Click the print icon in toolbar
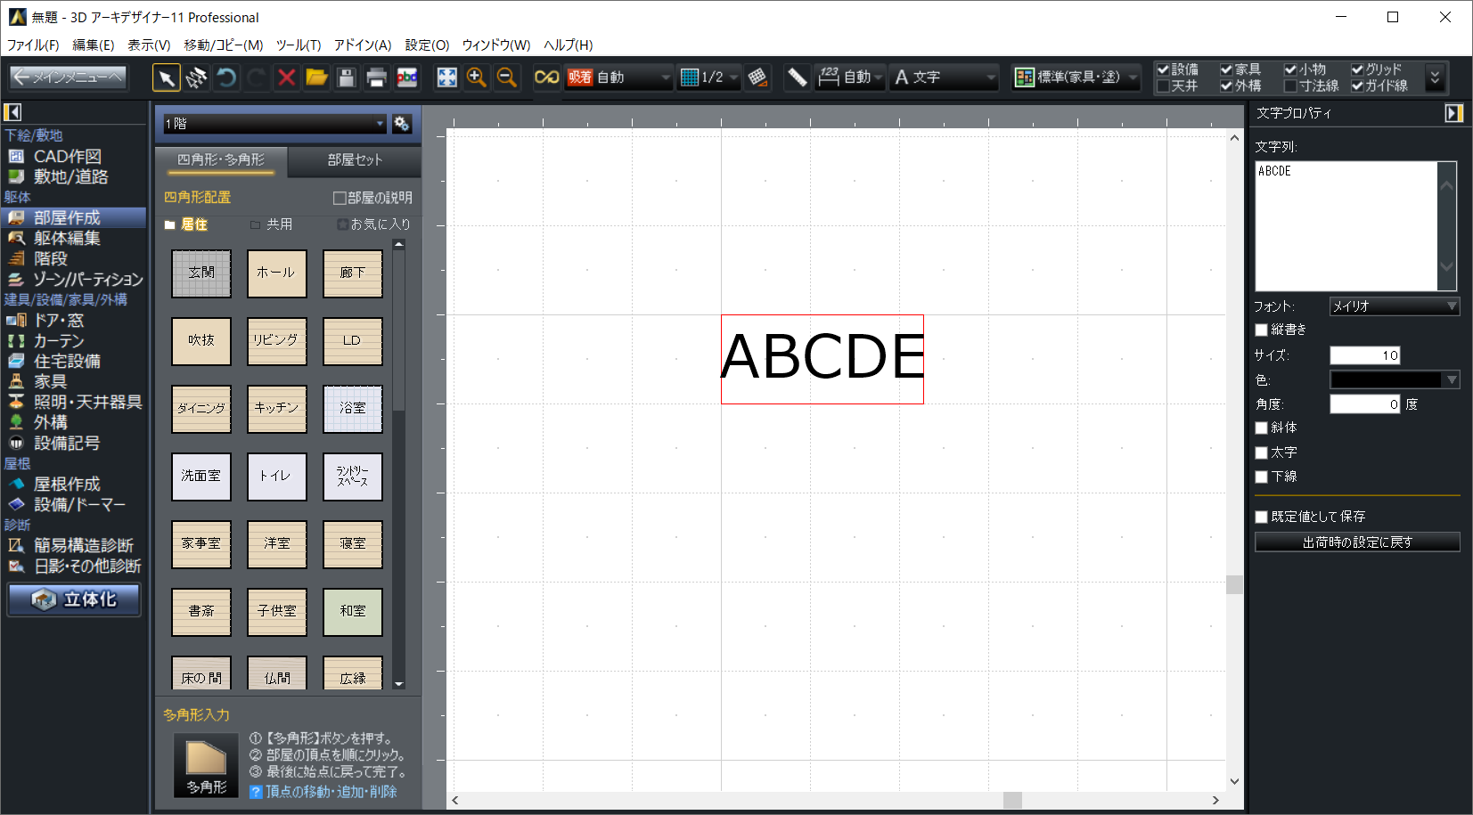The image size is (1473, 815). (376, 78)
